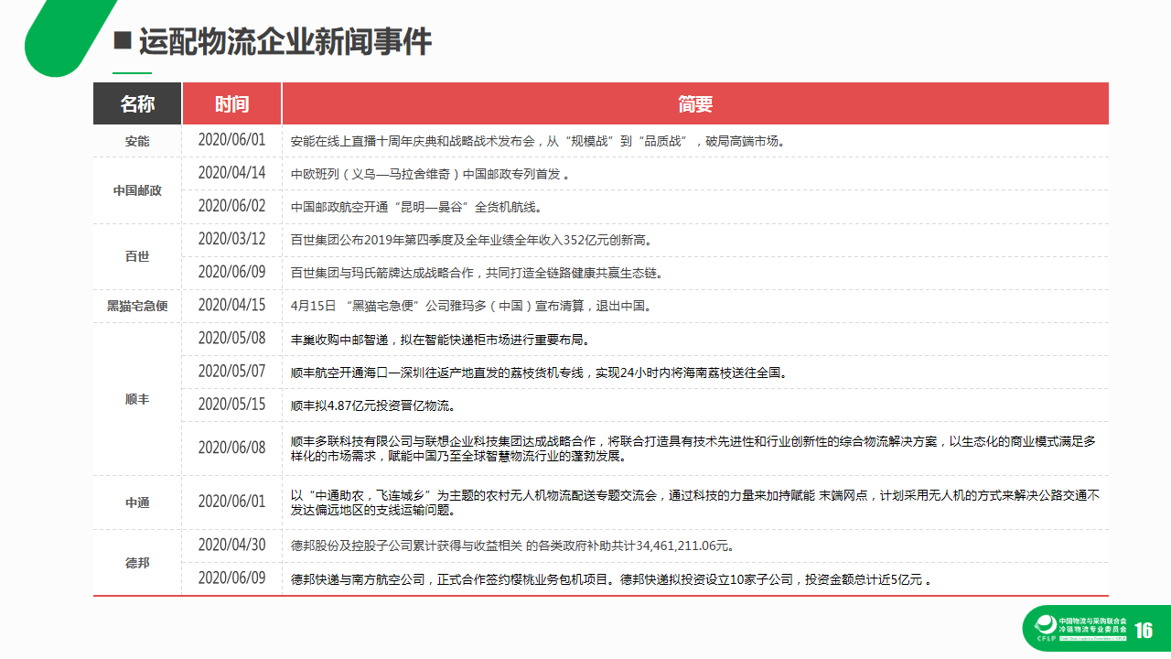
Task: Click the date 2020/03/12 cell
Action: tap(231, 240)
